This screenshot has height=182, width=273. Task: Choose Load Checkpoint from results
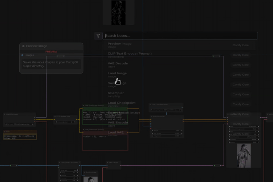pyautogui.click(x=122, y=104)
